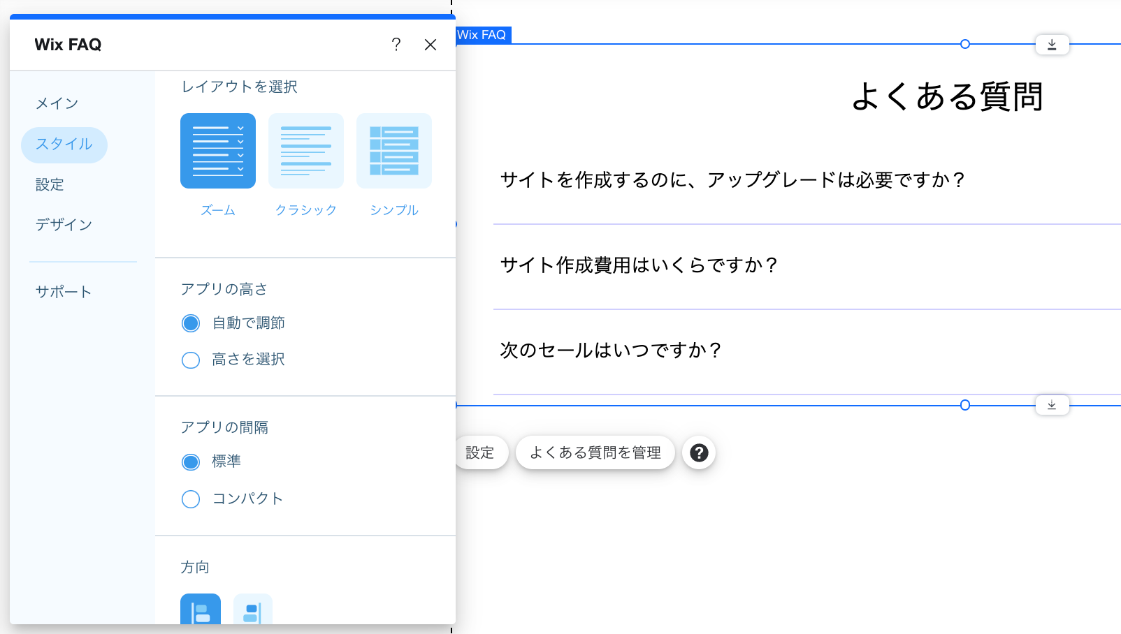Viewport: 1121px width, 634px height.
Task: Open the デザイン section in the sidebar
Action: (64, 224)
